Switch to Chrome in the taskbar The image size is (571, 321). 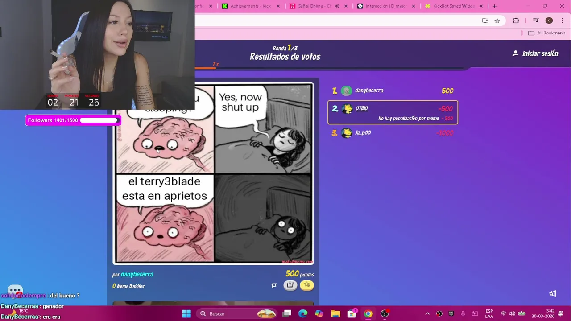[x=368, y=313]
